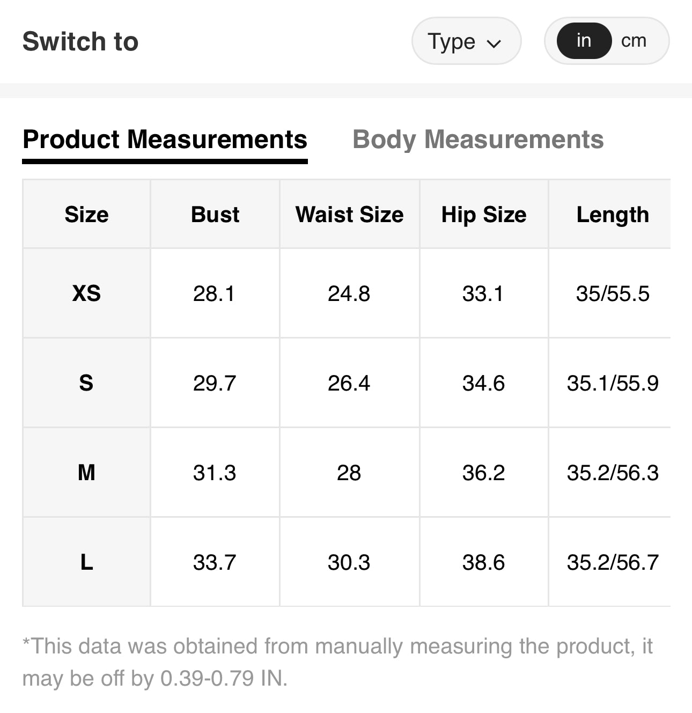The image size is (692, 713).
Task: Click the Length column header
Action: point(613,215)
